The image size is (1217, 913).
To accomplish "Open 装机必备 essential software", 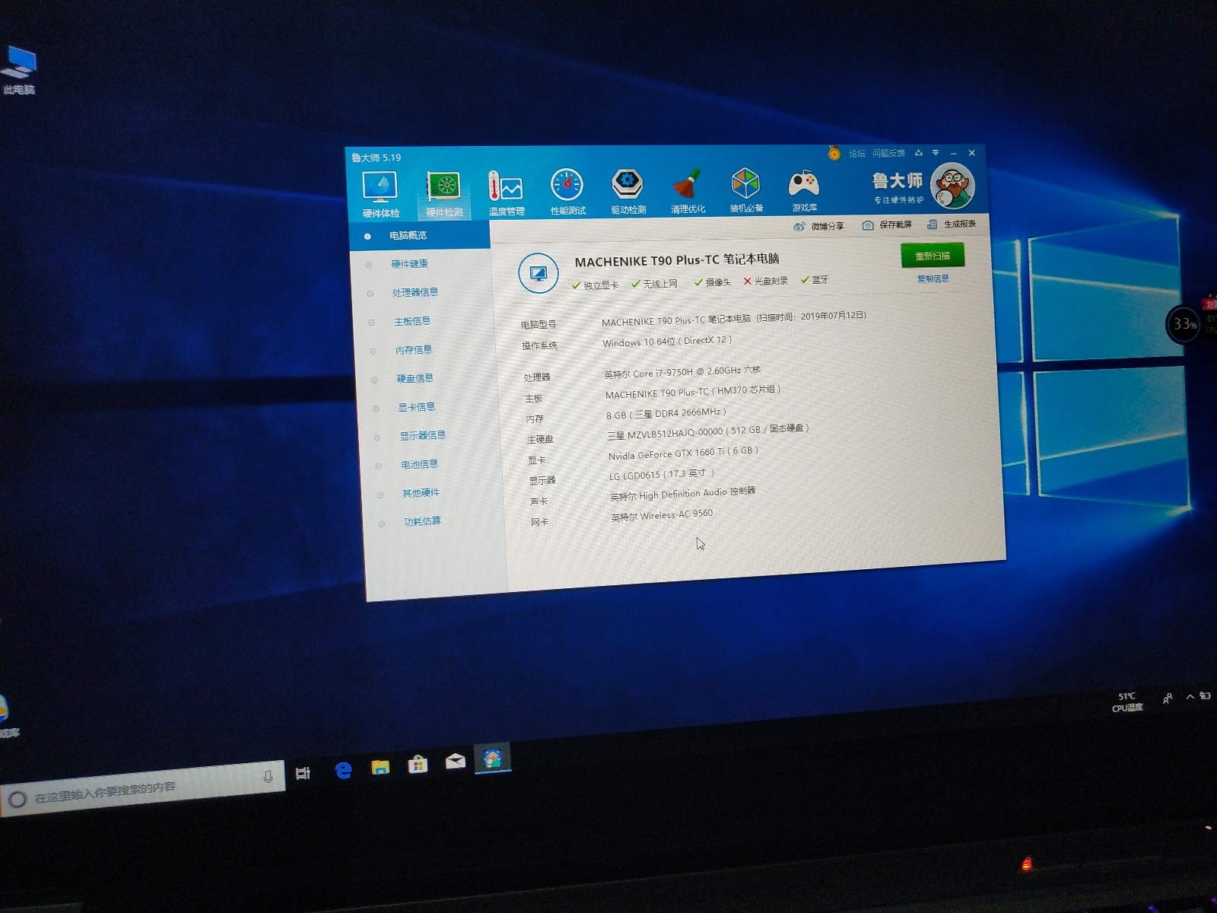I will [746, 189].
